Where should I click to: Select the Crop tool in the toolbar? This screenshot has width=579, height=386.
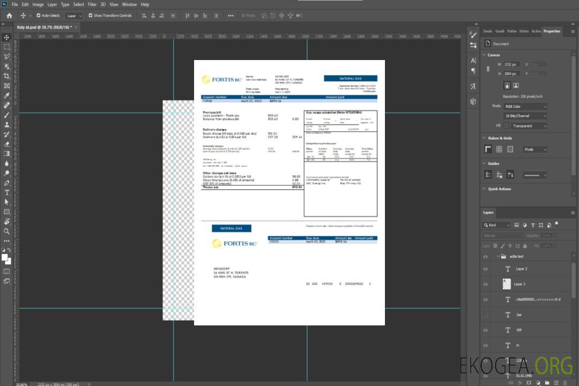click(7, 76)
